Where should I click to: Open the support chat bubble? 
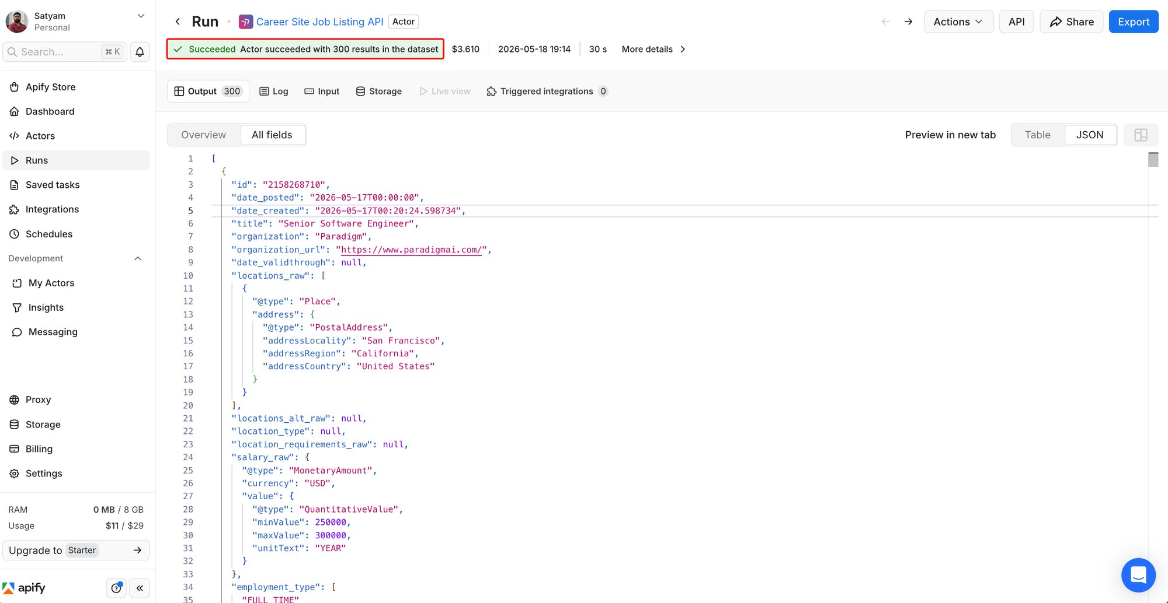click(x=1138, y=575)
